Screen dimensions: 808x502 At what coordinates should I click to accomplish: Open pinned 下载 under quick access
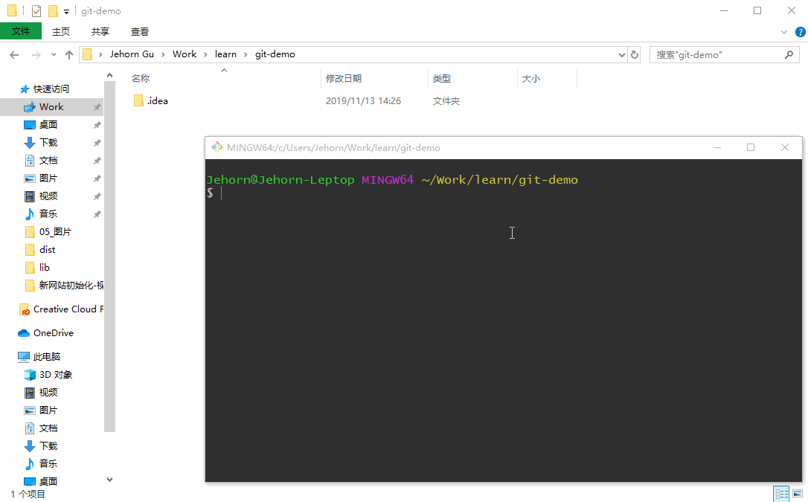pyautogui.click(x=48, y=143)
